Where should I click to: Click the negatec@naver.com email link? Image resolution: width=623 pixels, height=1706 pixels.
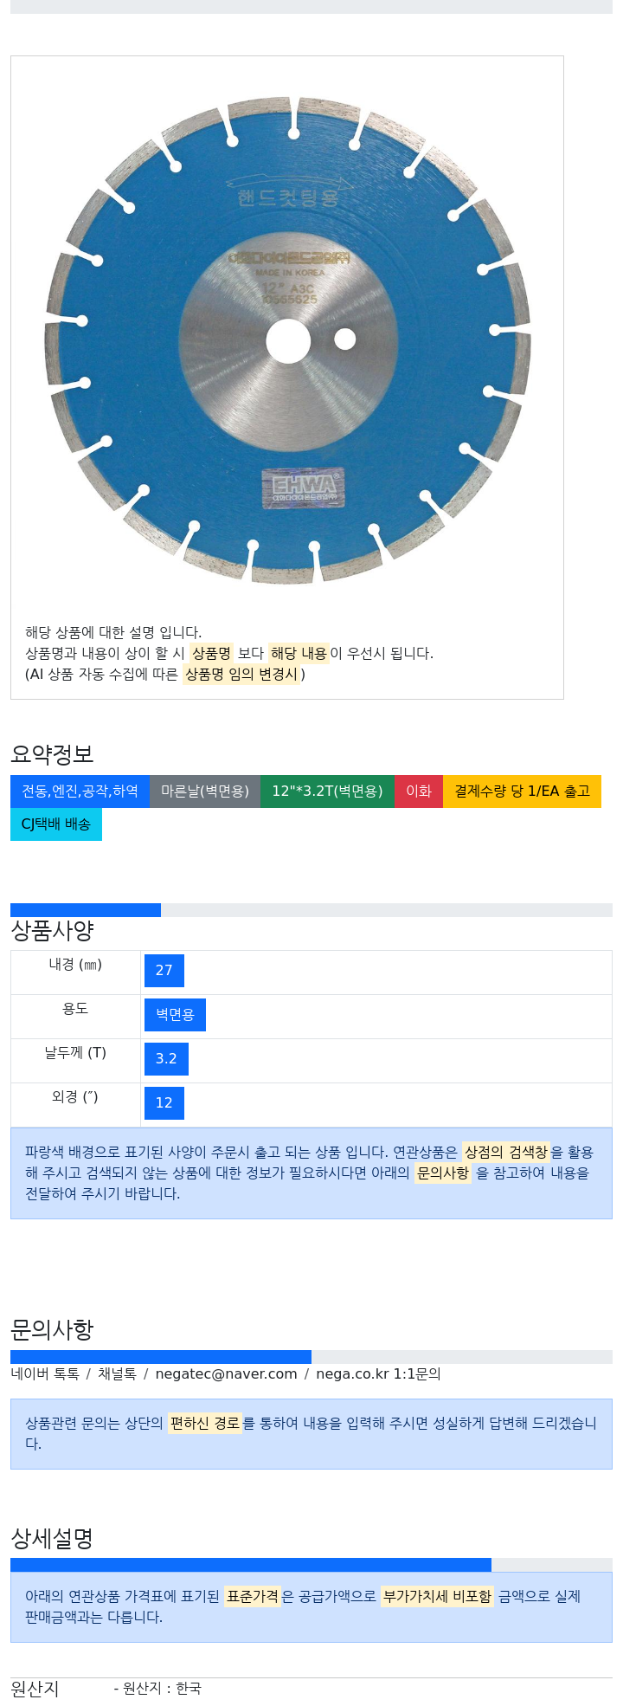pyautogui.click(x=227, y=1373)
